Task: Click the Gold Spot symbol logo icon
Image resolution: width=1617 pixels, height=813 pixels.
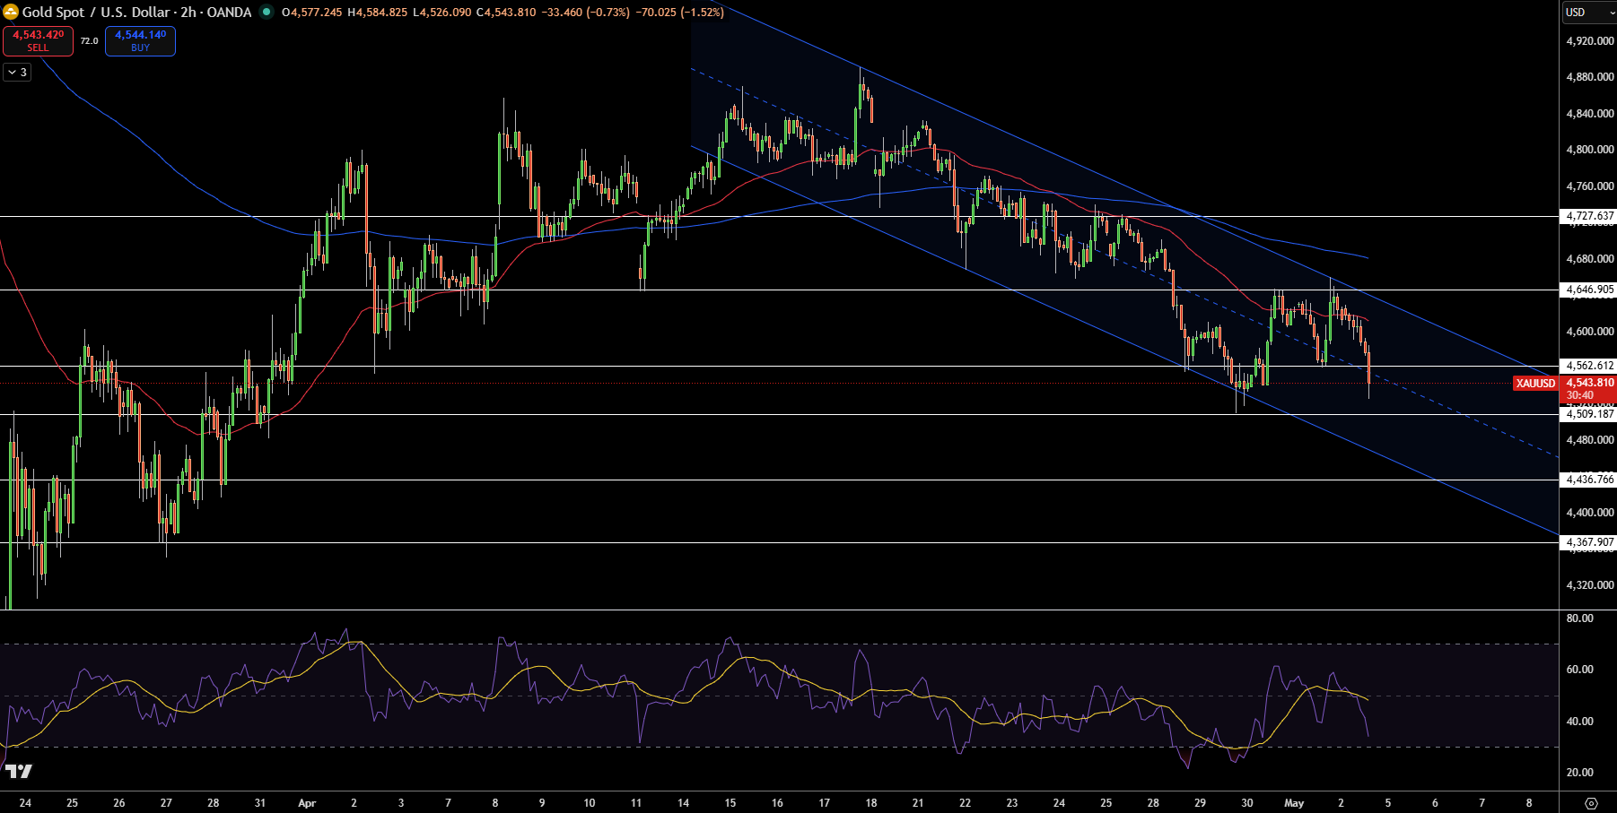Action: 11,13
